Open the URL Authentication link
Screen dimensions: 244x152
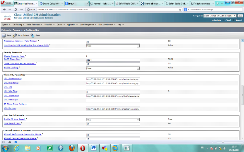[13, 78]
